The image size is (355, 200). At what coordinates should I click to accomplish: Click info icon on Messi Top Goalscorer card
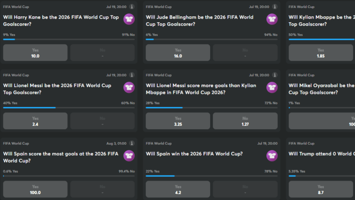pyautogui.click(x=132, y=75)
